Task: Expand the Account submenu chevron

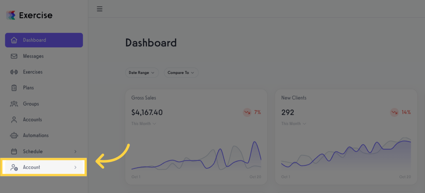Action: click(x=75, y=167)
